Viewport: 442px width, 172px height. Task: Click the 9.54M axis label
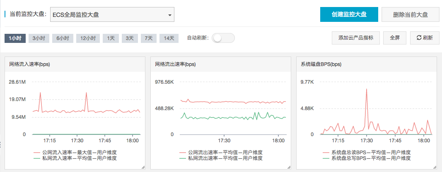[x=18, y=117]
